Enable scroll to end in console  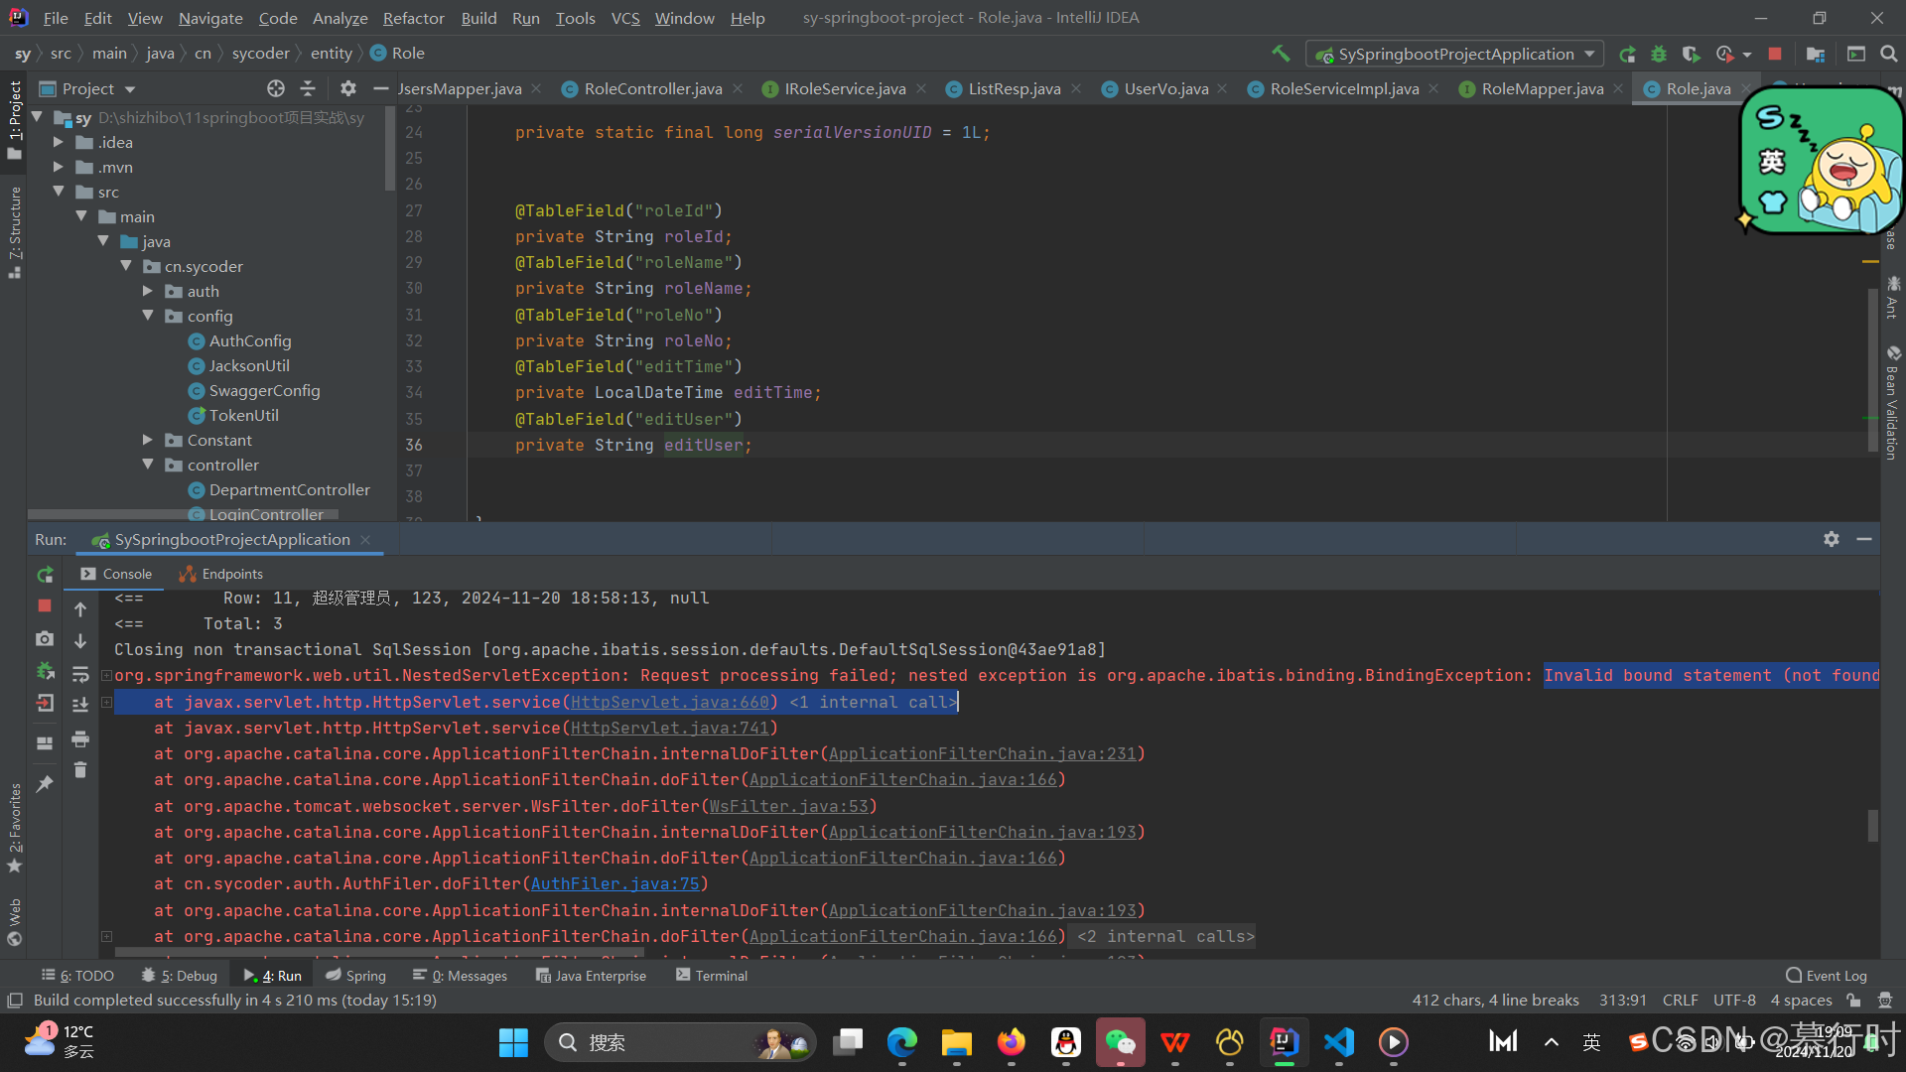coord(80,704)
